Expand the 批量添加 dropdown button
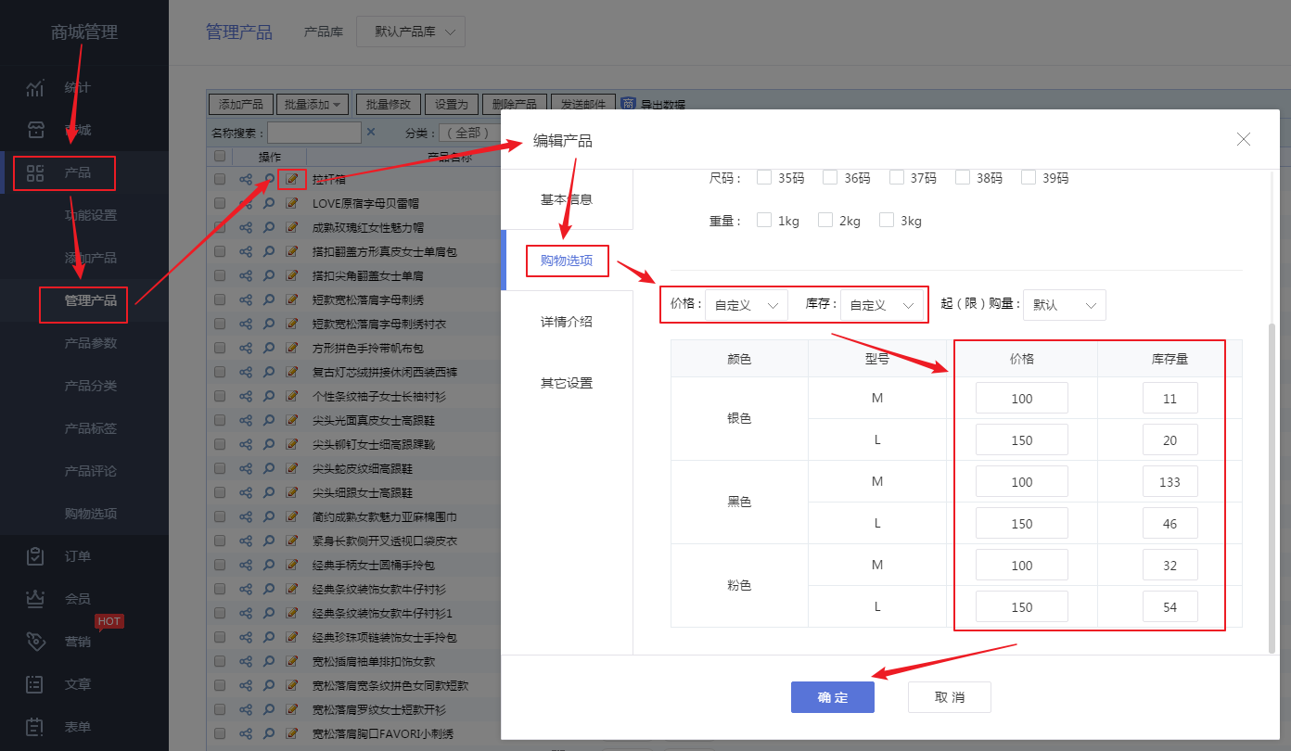Viewport: 1291px width, 751px height. (313, 104)
